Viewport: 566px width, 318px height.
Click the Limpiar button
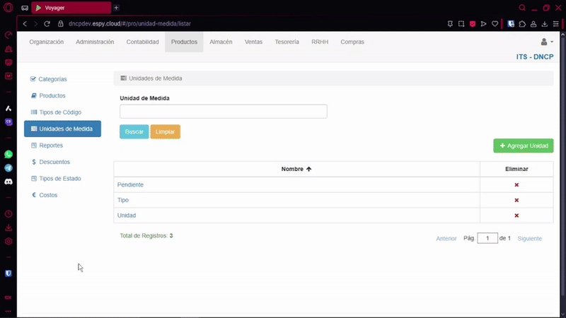[x=166, y=131]
